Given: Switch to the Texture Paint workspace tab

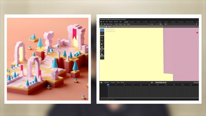Looking at the screenshot, I should (153, 22).
